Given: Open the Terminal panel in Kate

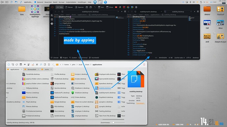Looking at the screenshot, I should pyautogui.click(x=83, y=58).
